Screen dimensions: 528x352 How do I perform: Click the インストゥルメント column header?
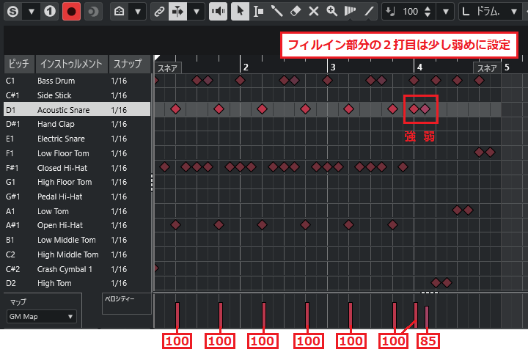coord(71,64)
